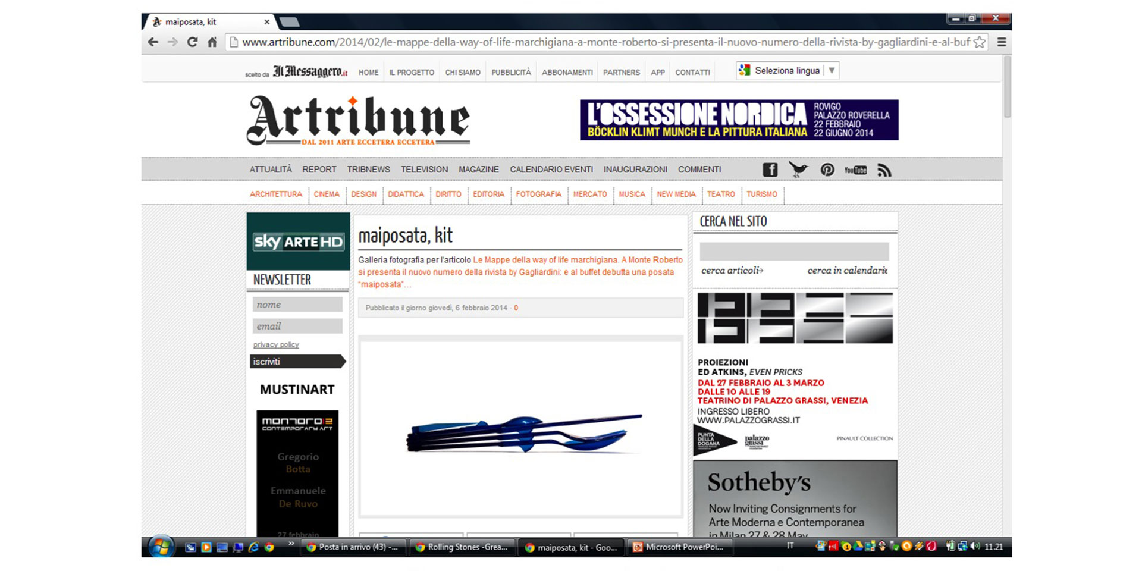Click the network tray icon
This screenshot has width=1142, height=571.
pyautogui.click(x=962, y=547)
